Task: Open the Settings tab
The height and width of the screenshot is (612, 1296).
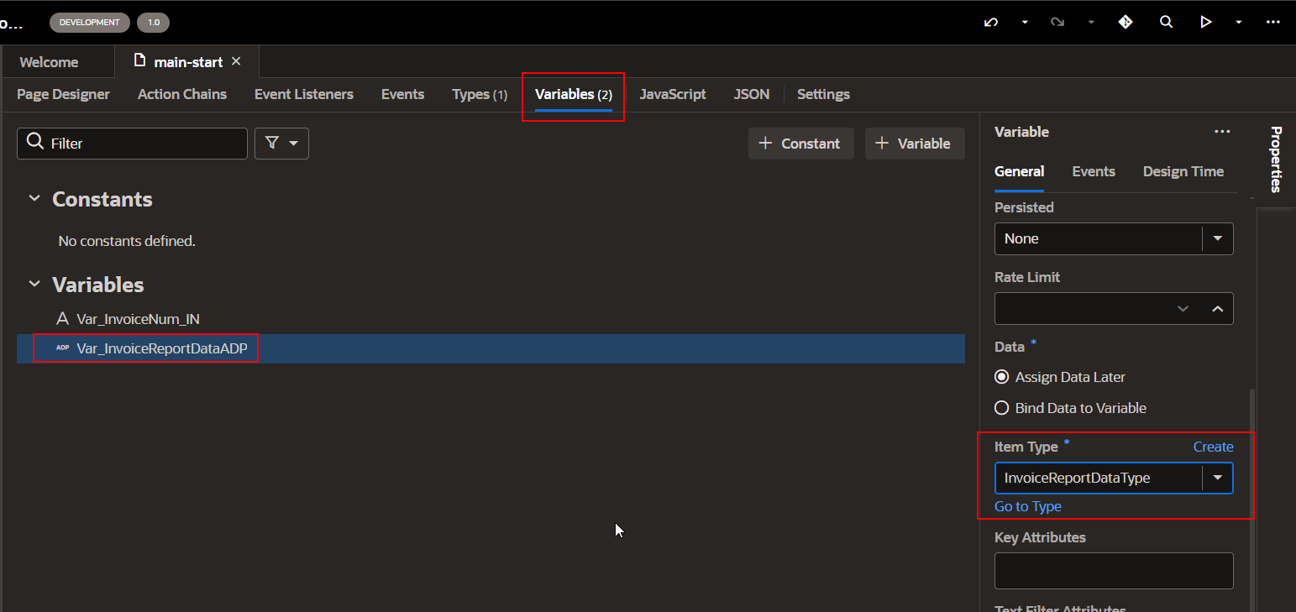Action: pos(823,94)
